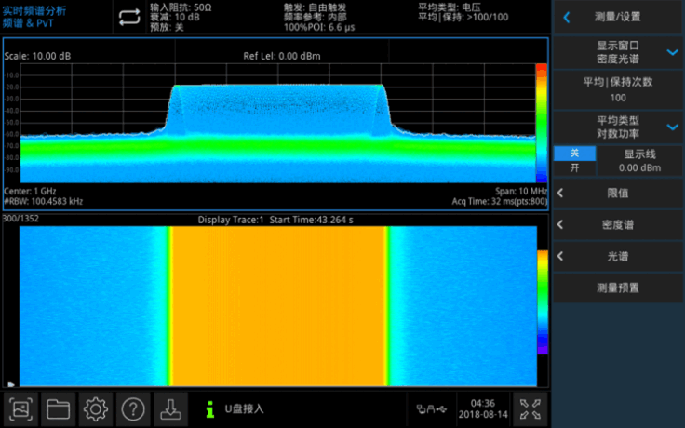The height and width of the screenshot is (428, 685).
Task: Click the #RBW: 100.4583 kHz label
Action: pyautogui.click(x=43, y=201)
